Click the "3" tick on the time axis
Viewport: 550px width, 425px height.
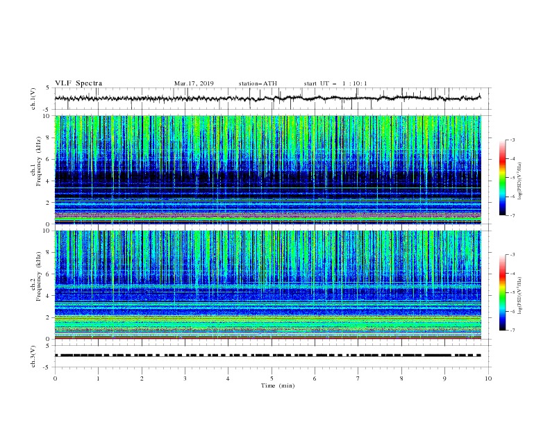point(185,378)
